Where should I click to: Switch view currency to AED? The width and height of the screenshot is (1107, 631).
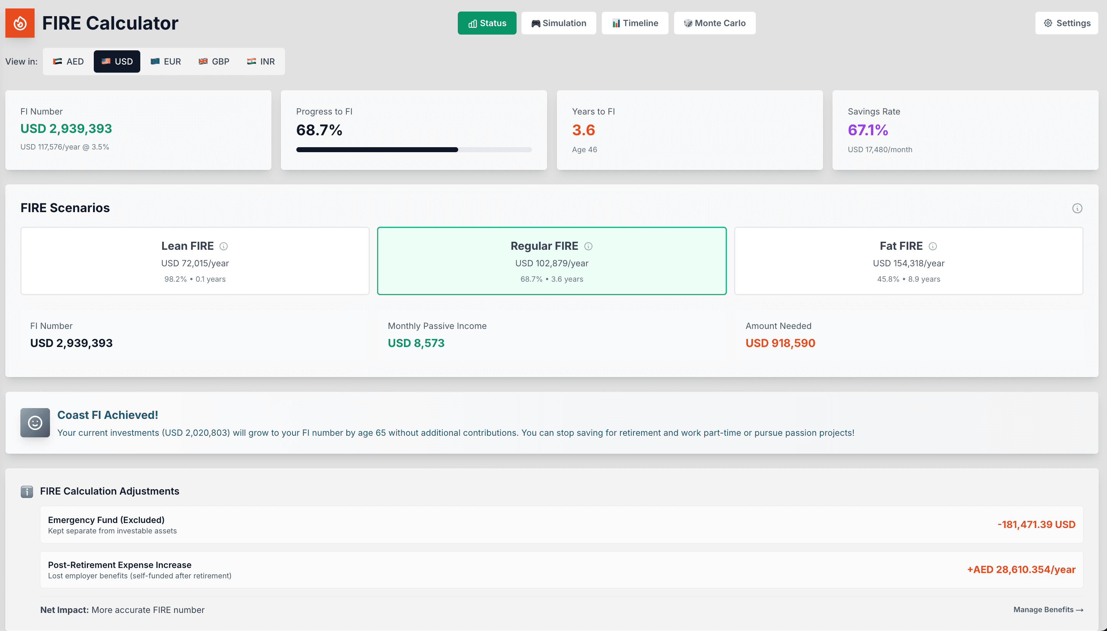click(68, 61)
